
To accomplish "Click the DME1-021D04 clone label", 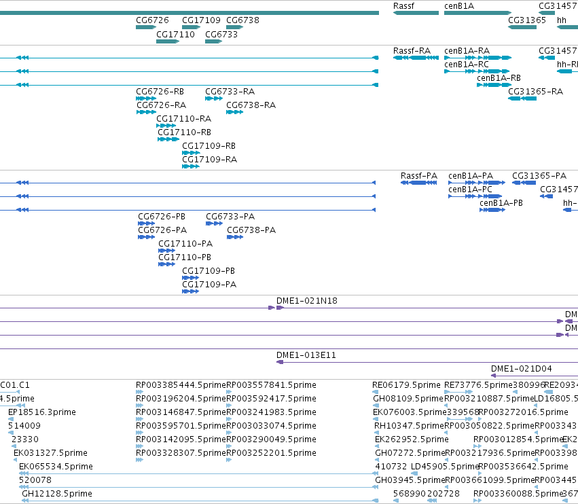I will point(521,368).
